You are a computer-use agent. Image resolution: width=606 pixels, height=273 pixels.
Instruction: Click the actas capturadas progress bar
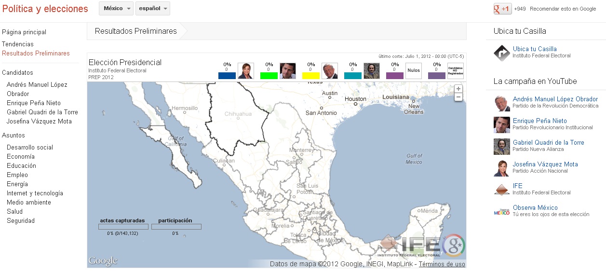tap(123, 227)
